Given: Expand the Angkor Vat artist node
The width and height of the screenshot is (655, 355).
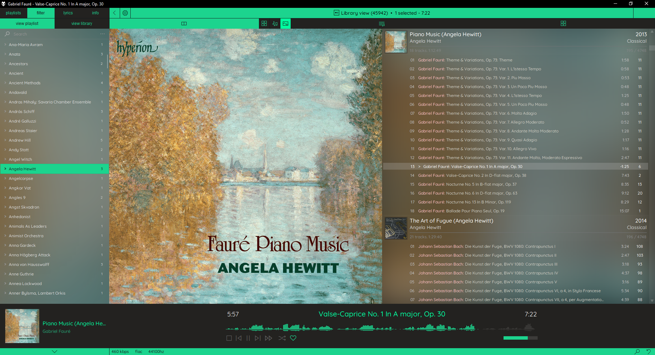Looking at the screenshot, I should pos(5,188).
